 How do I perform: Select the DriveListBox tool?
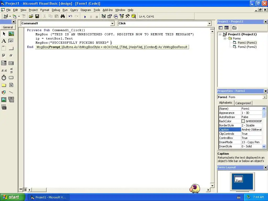coord(11,77)
